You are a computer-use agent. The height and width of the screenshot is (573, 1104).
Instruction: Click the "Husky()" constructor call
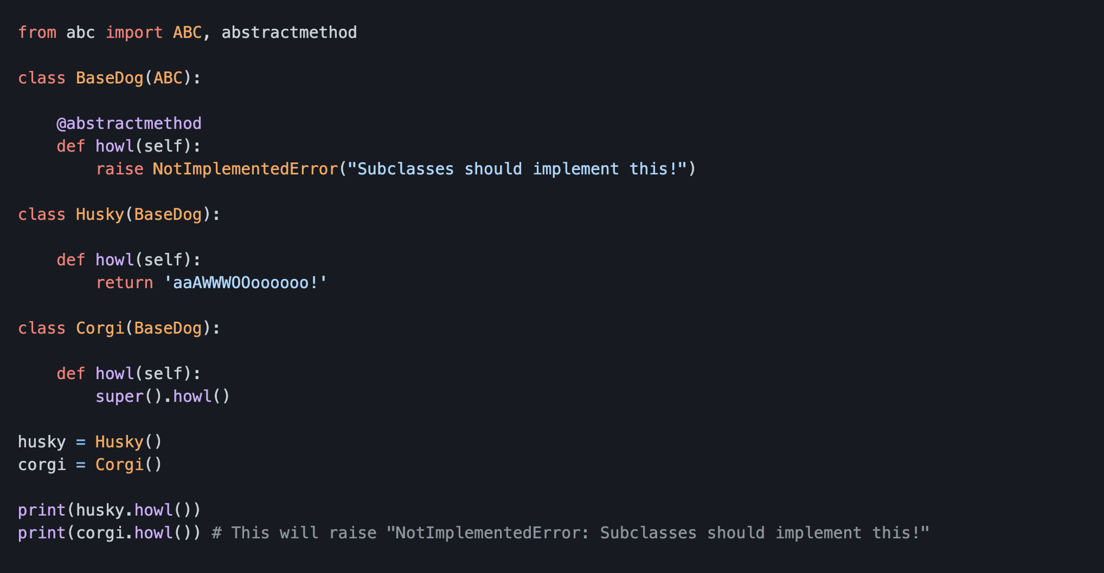pyautogui.click(x=129, y=442)
